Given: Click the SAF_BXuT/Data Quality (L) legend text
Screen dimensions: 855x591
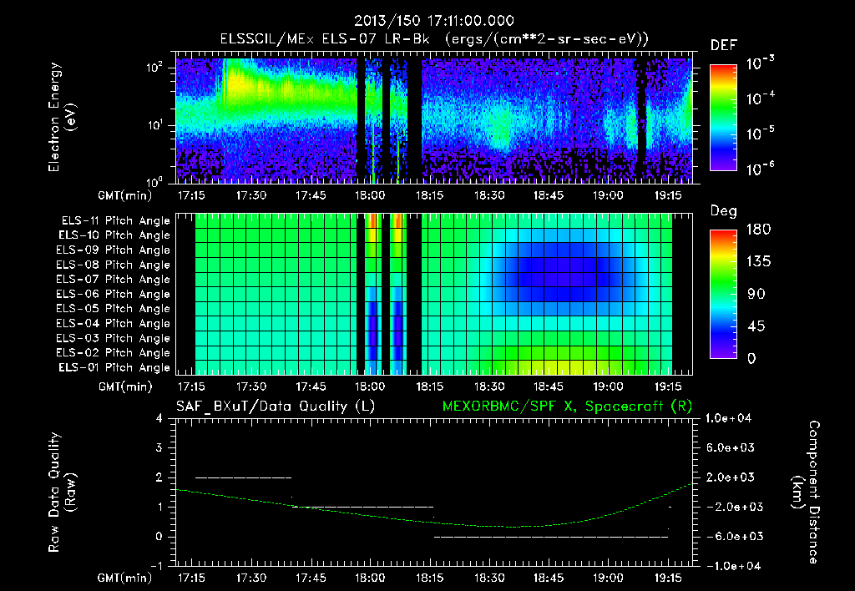Looking at the screenshot, I should (276, 407).
